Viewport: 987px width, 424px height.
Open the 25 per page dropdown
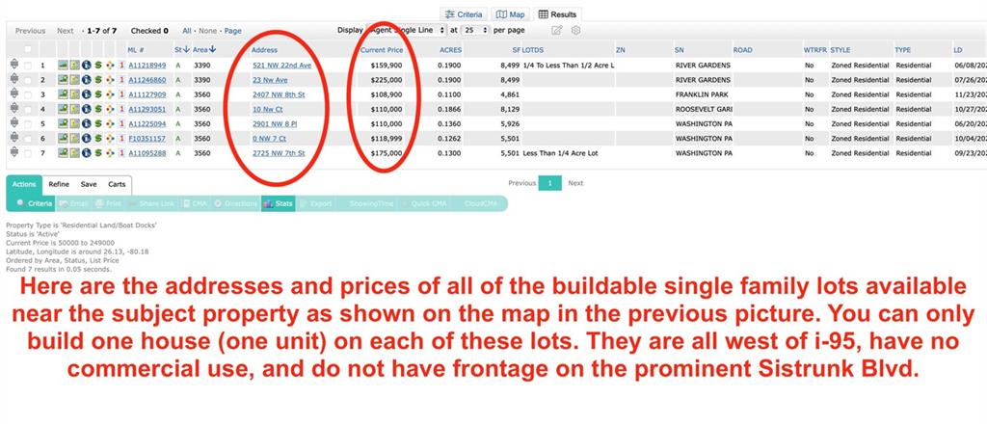(x=476, y=30)
